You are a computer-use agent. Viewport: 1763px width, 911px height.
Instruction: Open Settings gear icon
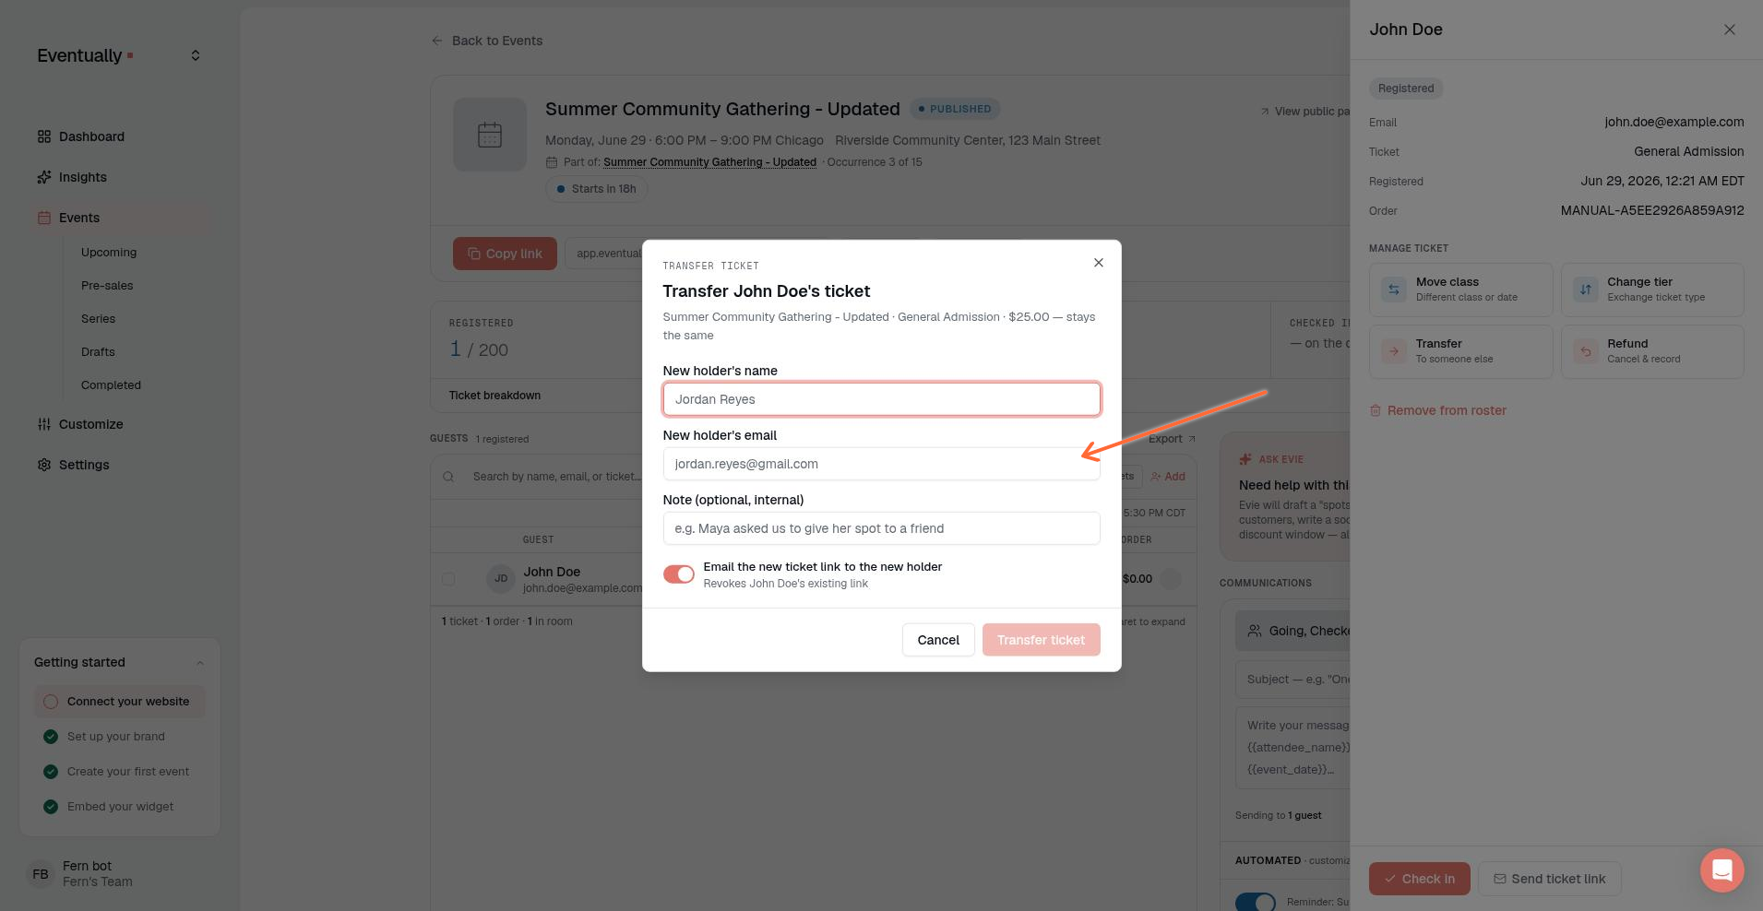(44, 465)
